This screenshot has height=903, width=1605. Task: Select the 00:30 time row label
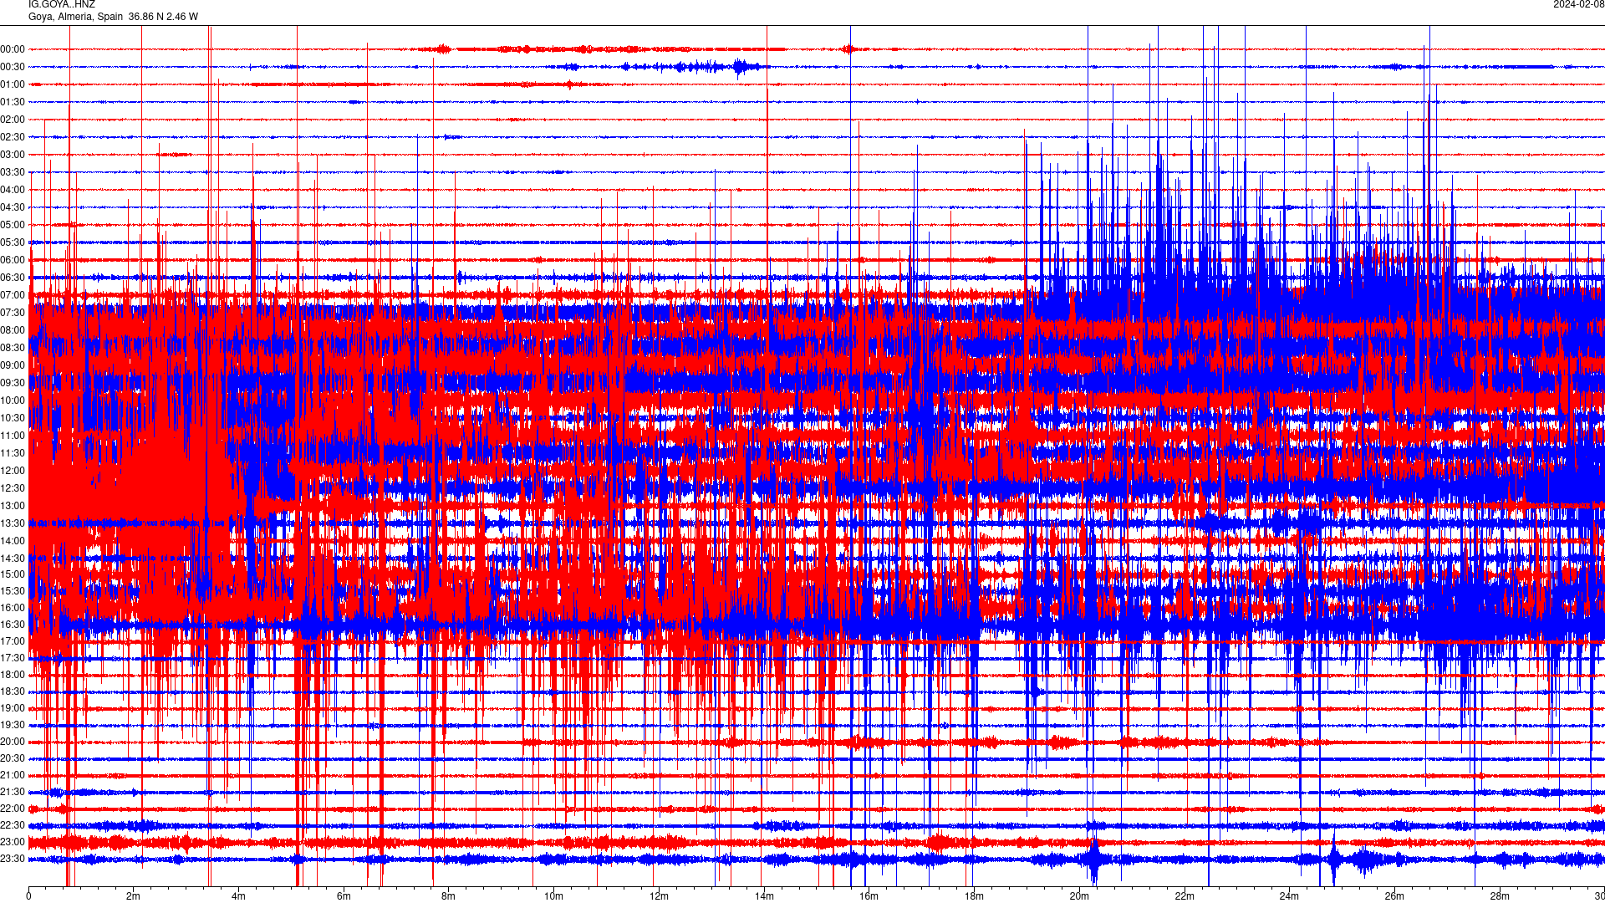click(x=13, y=67)
